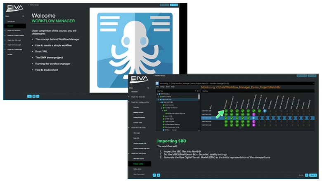Click the last green check in the 140917N011.SBD row
This screenshot has width=322, height=181.
tap(259, 111)
